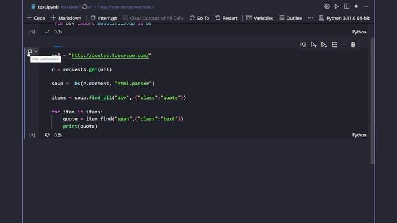Open the settings gear in the tab bar
Screen dimensions: 397x223
(x=327, y=7)
